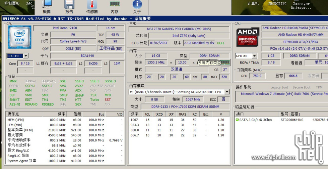Click the 显存 666.6 clock field
The image size is (328, 169).
(x=293, y=76)
